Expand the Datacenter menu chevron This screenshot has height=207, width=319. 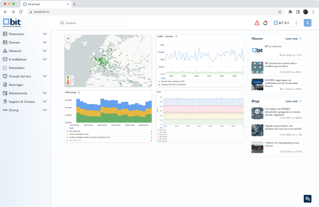click(45, 34)
